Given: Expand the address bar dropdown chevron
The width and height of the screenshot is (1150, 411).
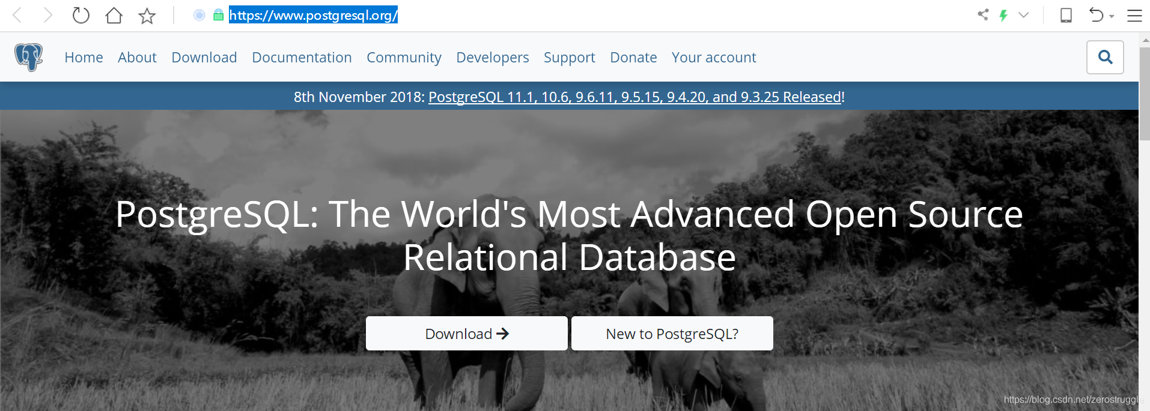Looking at the screenshot, I should [x=1024, y=15].
